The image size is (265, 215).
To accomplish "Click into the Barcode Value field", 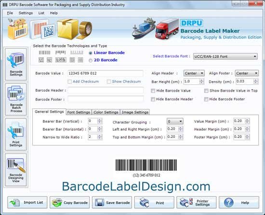I will click(106, 73).
